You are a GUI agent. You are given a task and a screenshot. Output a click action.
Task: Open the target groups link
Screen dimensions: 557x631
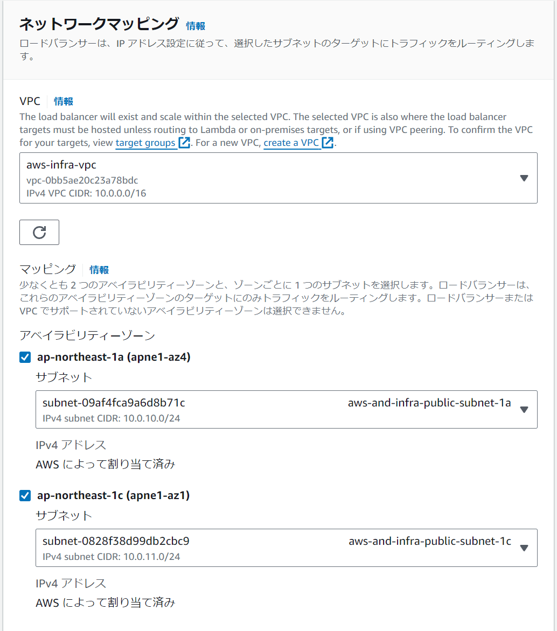click(x=145, y=143)
